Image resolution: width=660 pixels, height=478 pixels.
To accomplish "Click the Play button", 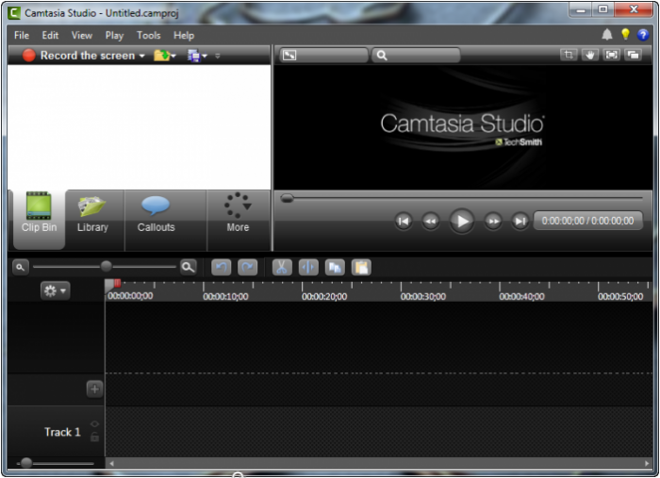I will [x=462, y=222].
